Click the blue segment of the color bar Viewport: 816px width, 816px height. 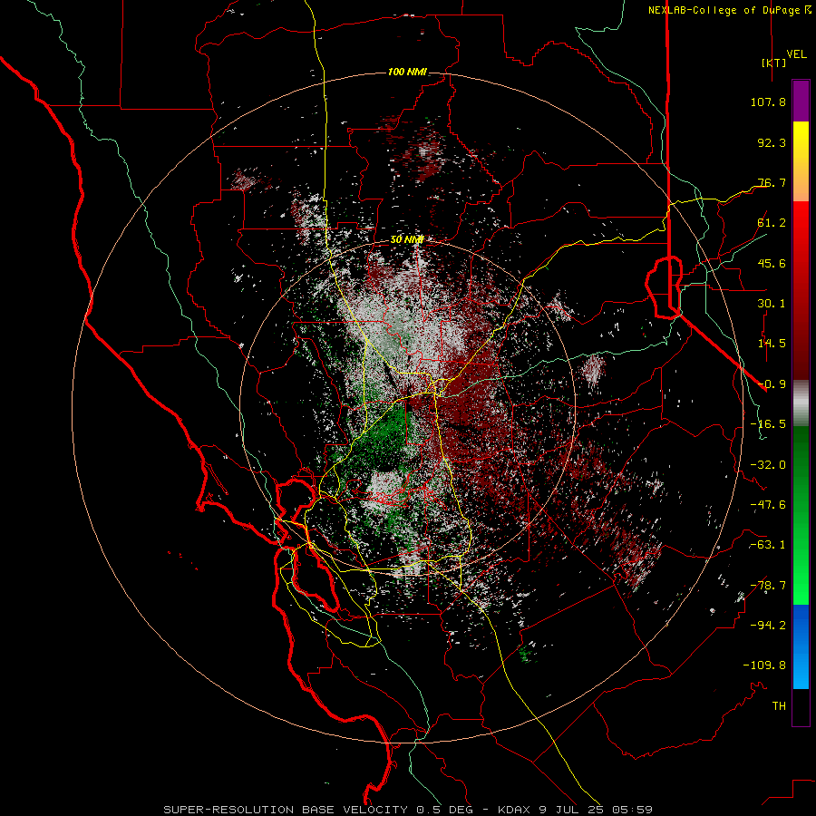801,646
